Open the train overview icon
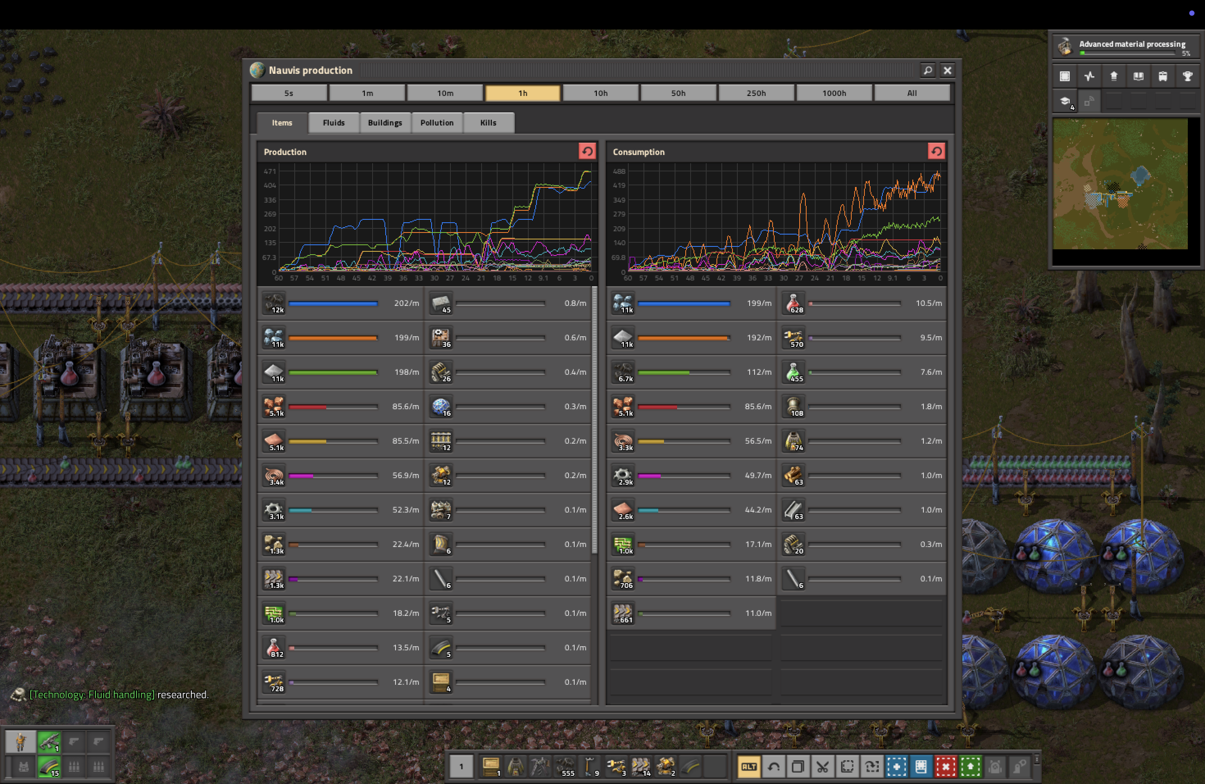The width and height of the screenshot is (1205, 784). click(x=1163, y=77)
